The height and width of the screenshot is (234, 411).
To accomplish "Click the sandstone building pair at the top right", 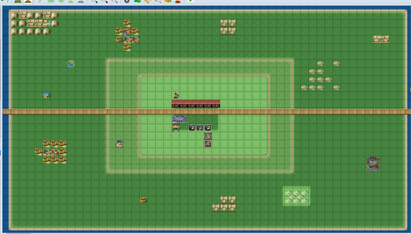I will pyautogui.click(x=381, y=39).
